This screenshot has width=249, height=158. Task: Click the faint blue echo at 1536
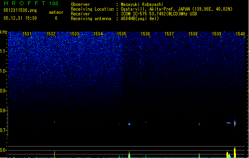click(146, 122)
